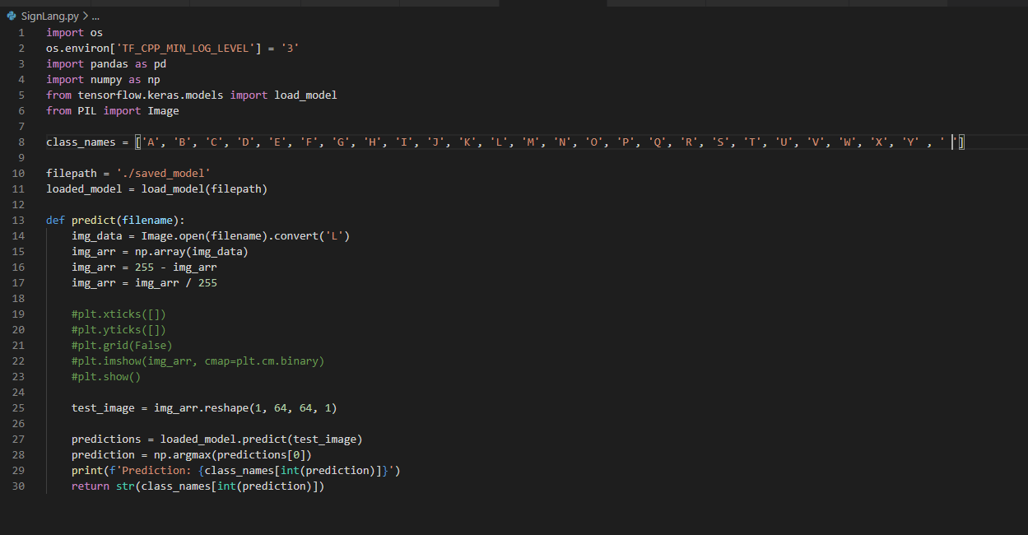Click the './saved_model' string on line 10
This screenshot has height=535, width=1028.
click(x=164, y=174)
